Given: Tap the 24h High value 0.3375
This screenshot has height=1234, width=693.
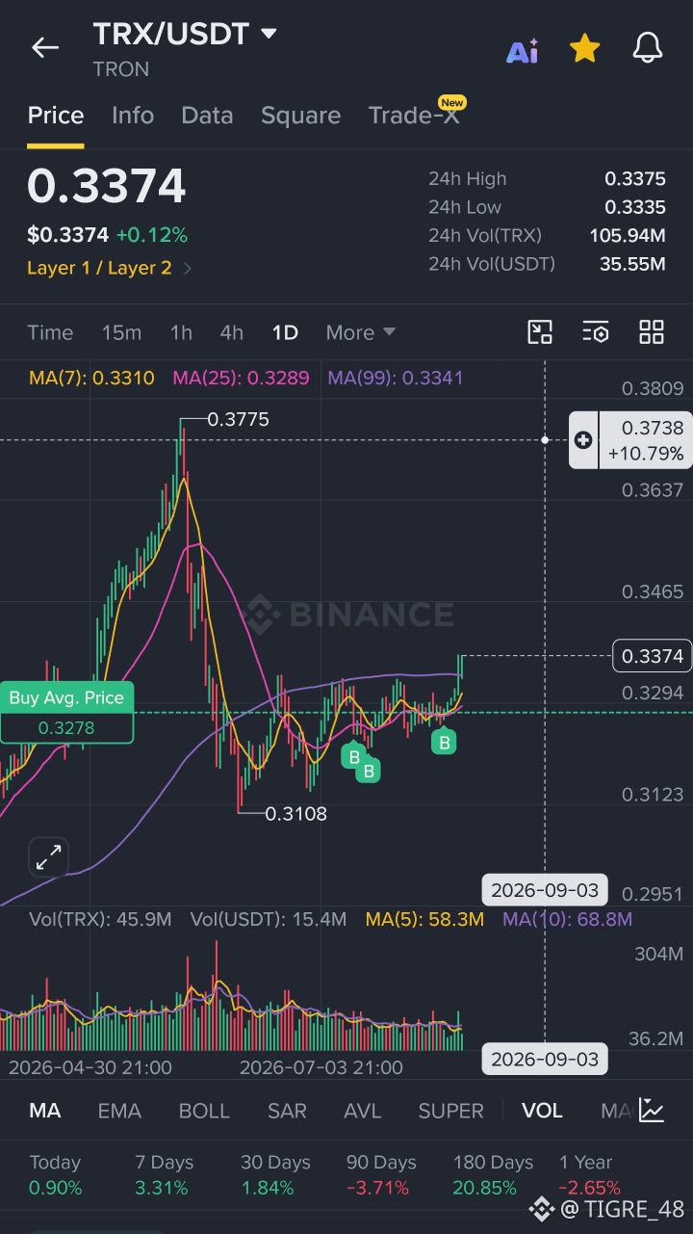Looking at the screenshot, I should [x=634, y=179].
